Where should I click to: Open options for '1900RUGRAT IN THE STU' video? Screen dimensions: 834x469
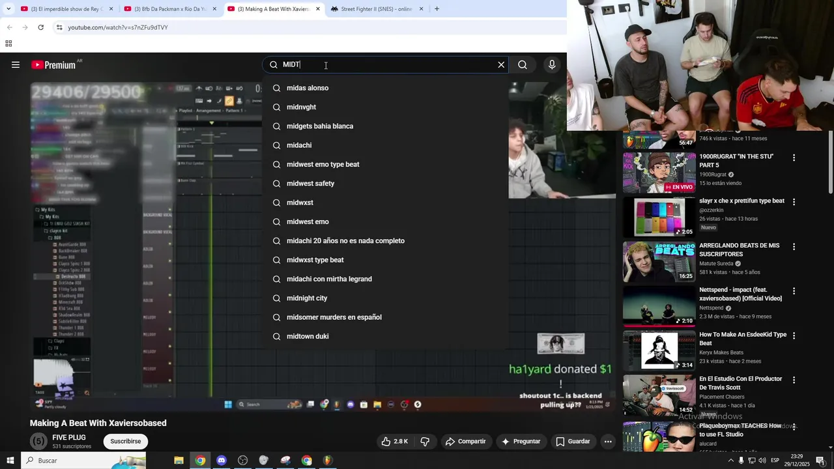pos(794,158)
